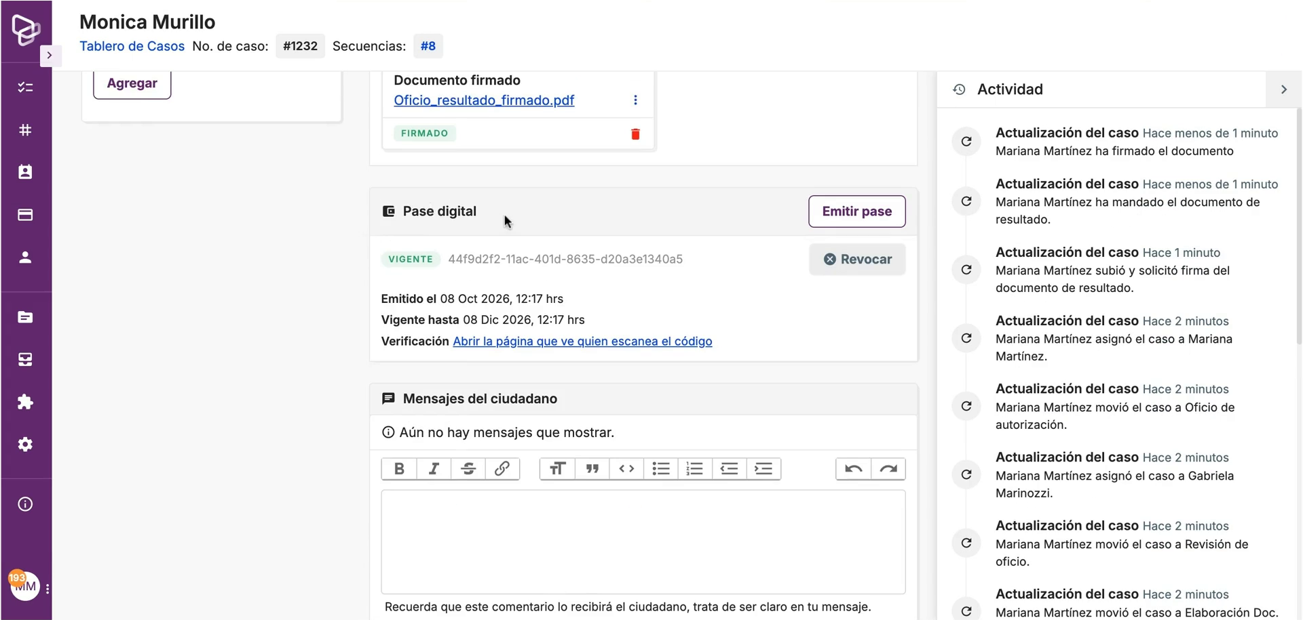The height and width of the screenshot is (620, 1303).
Task: Click the Agregar button
Action: pyautogui.click(x=132, y=83)
